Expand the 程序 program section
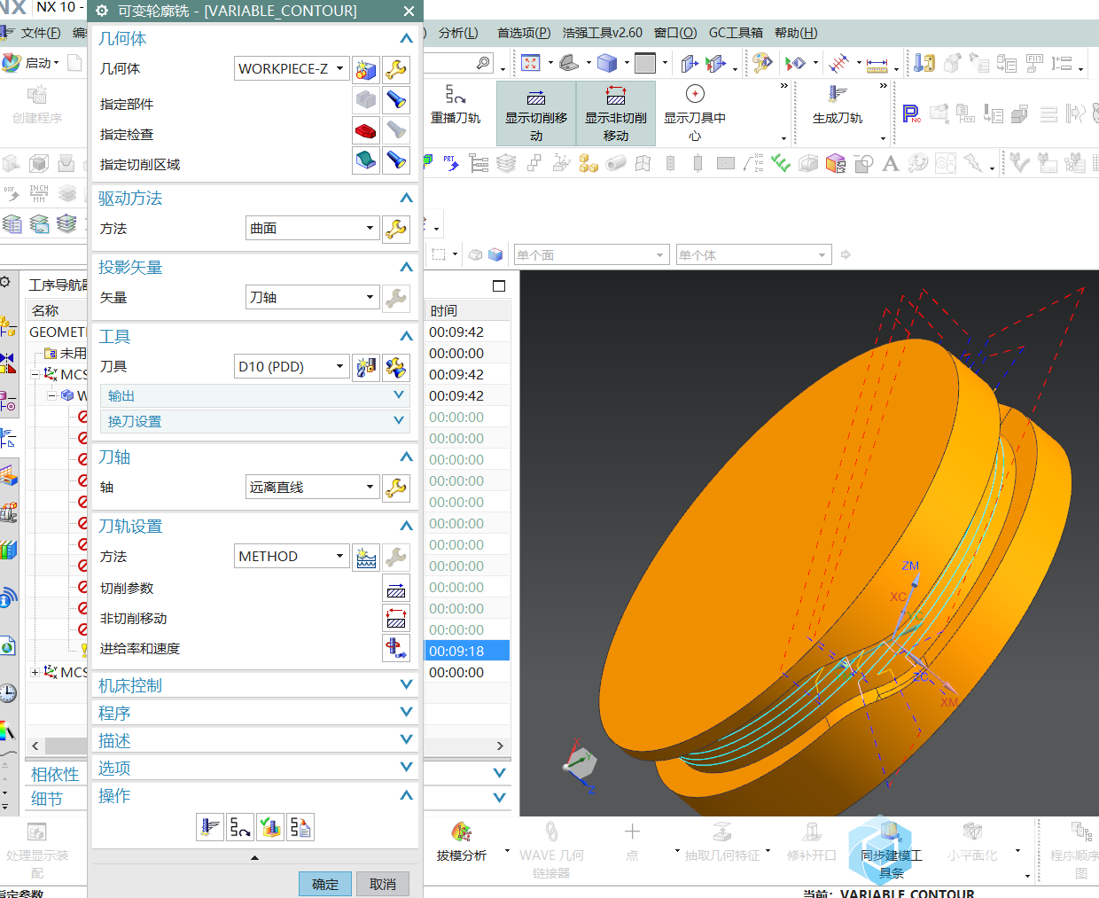This screenshot has height=898, width=1099. coord(255,713)
